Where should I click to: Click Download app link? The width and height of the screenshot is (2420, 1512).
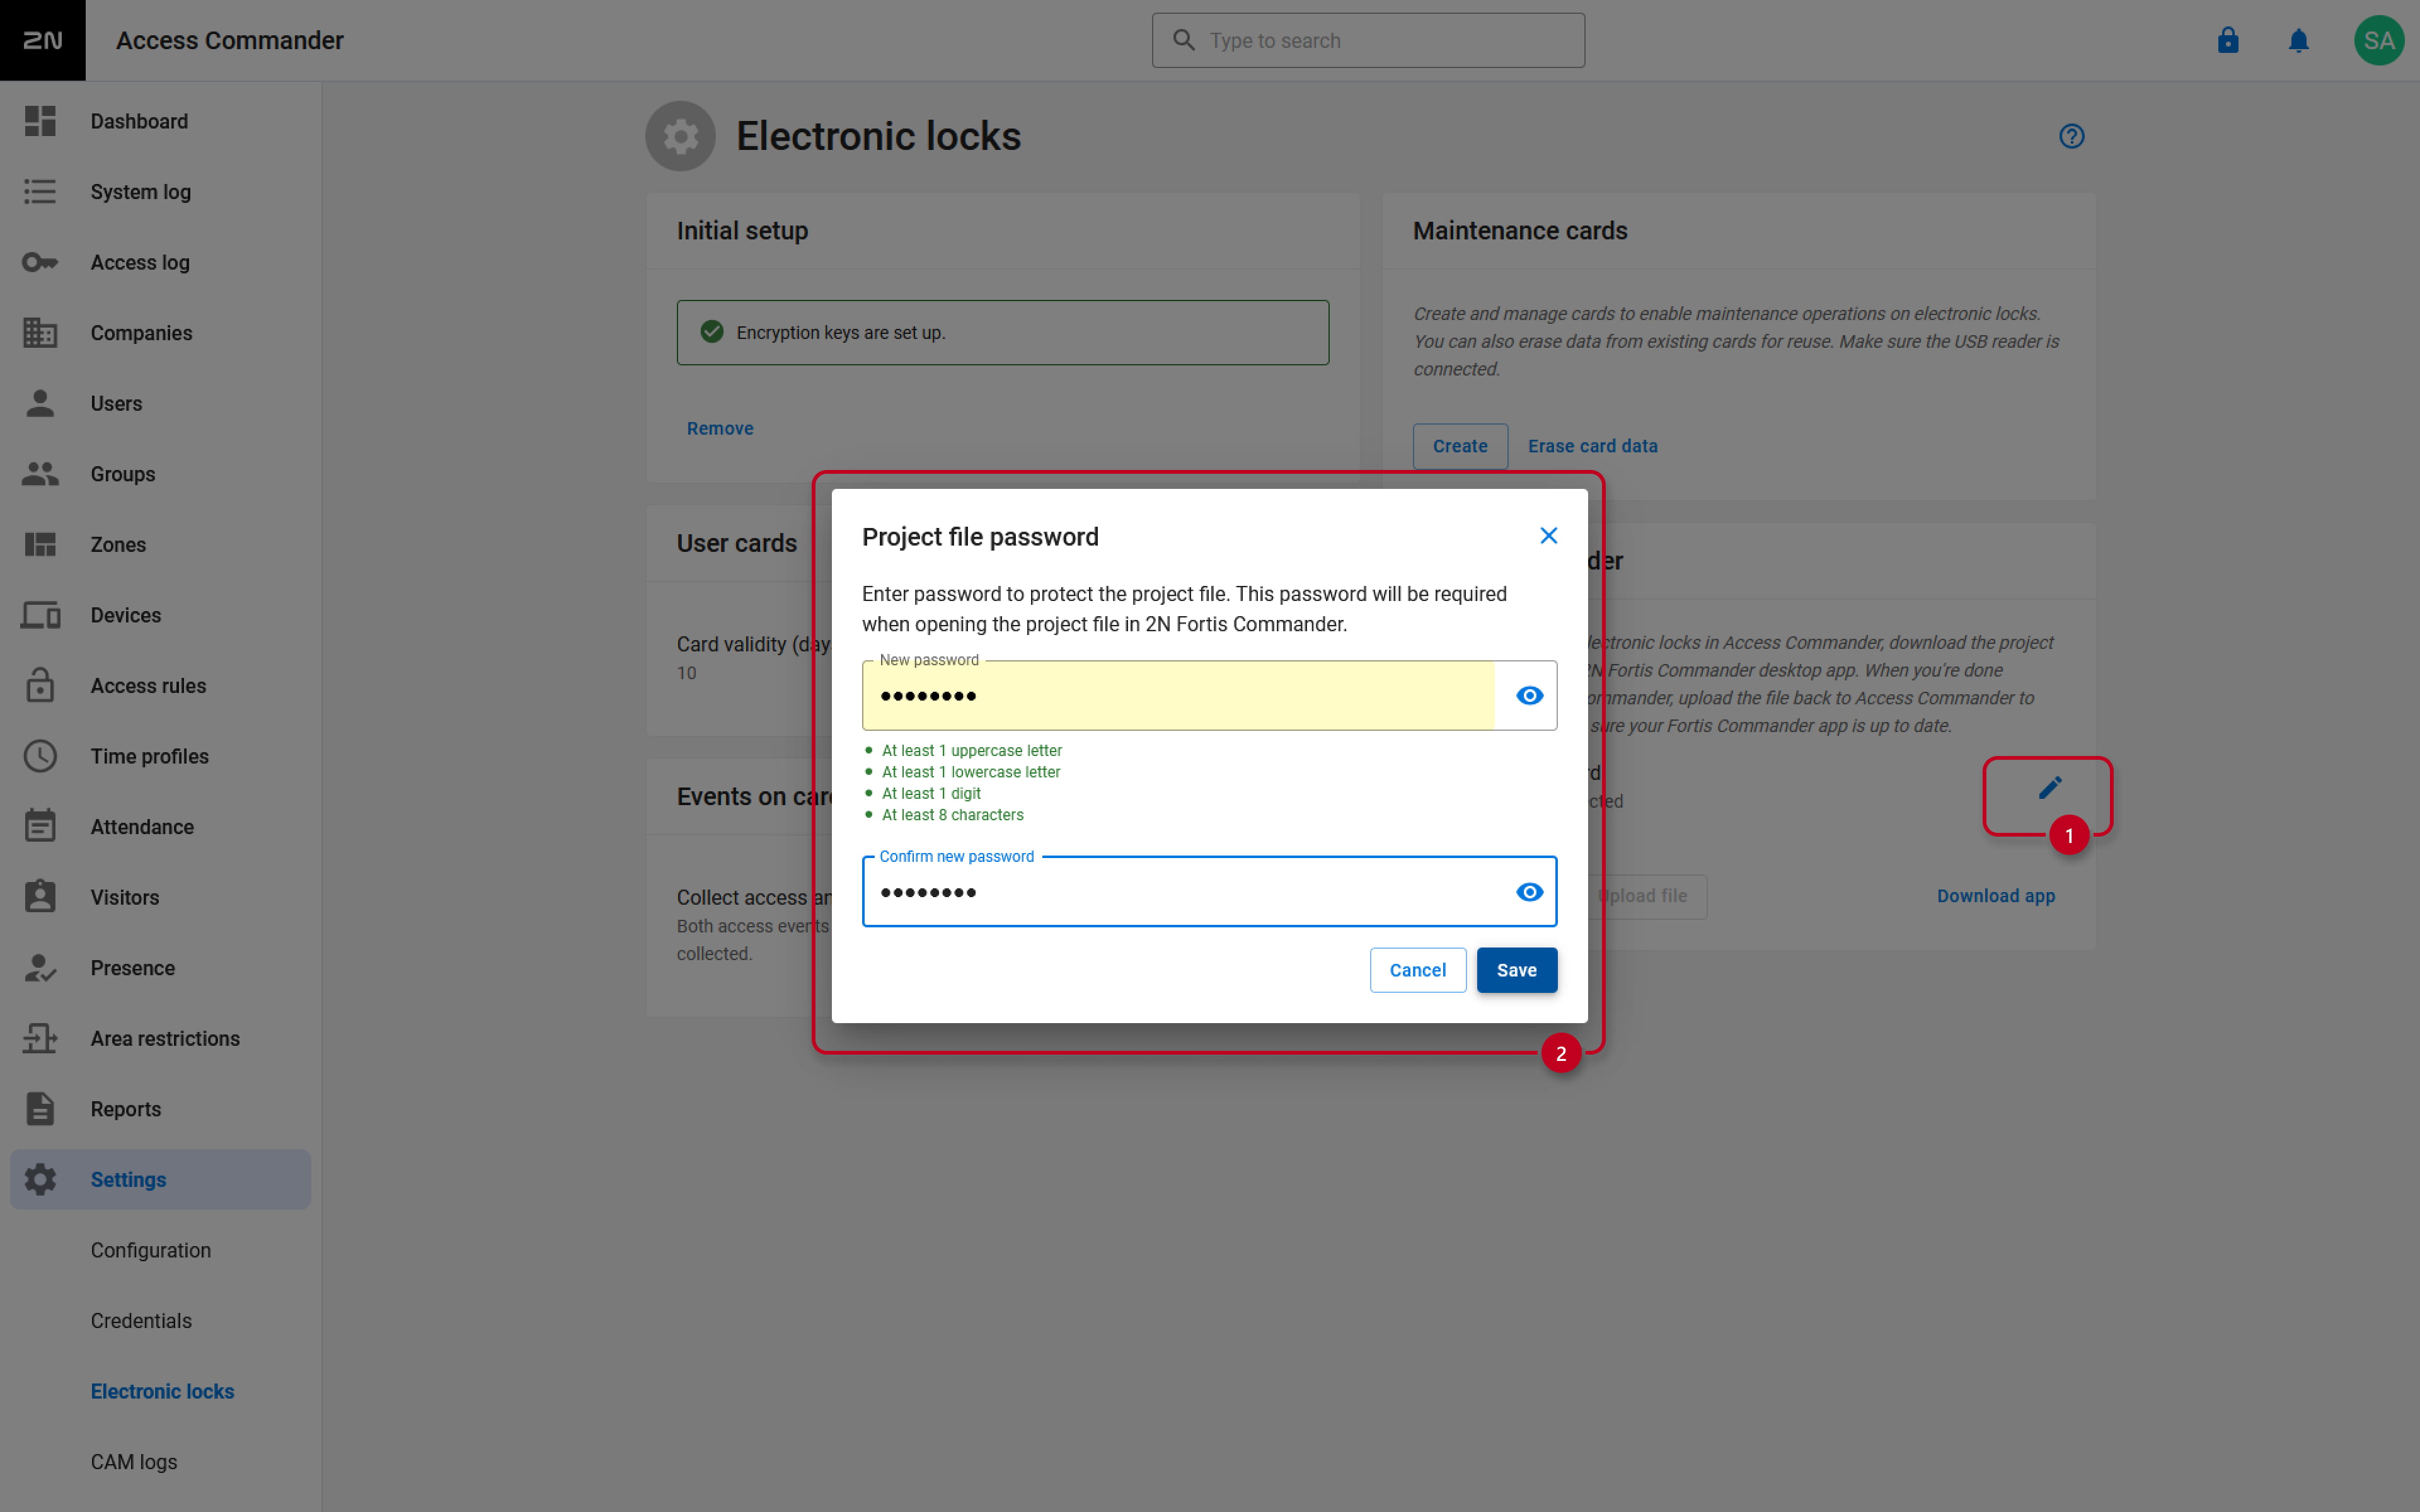click(x=1996, y=896)
